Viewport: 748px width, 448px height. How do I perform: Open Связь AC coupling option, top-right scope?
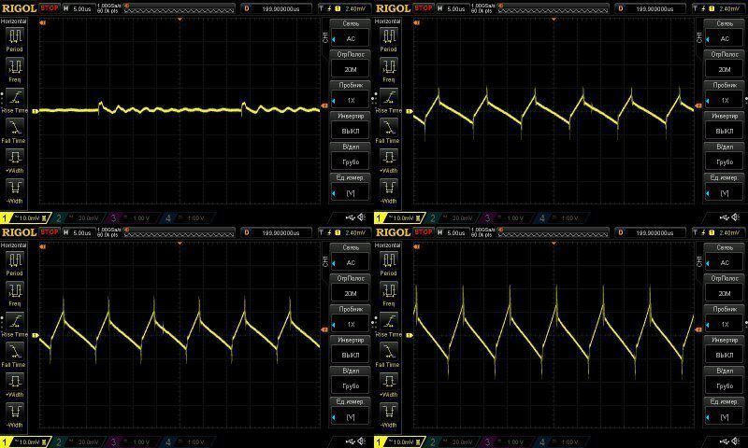(725, 33)
